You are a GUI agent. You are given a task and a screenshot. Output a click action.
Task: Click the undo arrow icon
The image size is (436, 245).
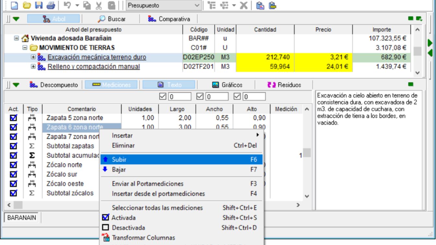pos(67,6)
